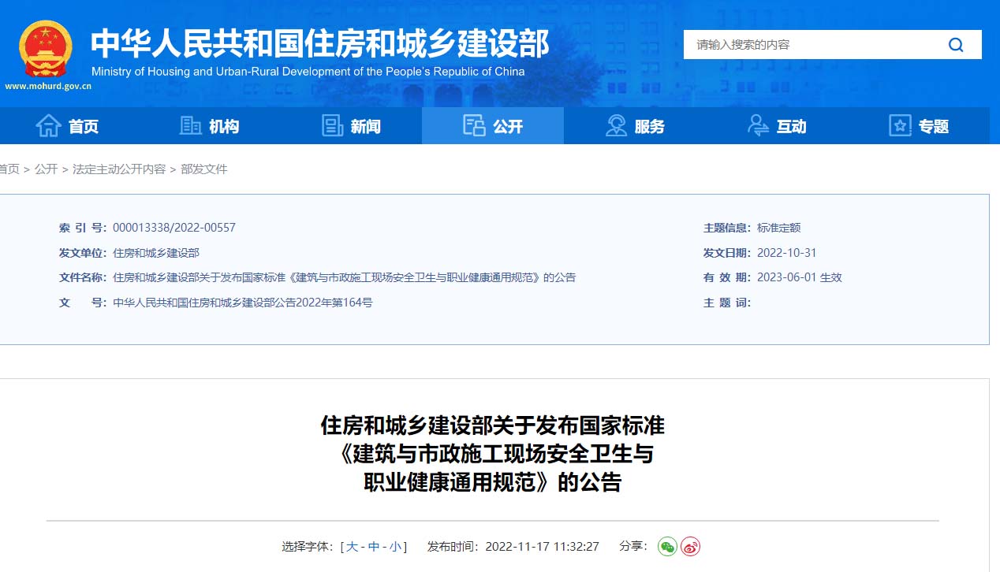Click the 服务 headset icon
This screenshot has width=1000, height=572.
pos(616,125)
